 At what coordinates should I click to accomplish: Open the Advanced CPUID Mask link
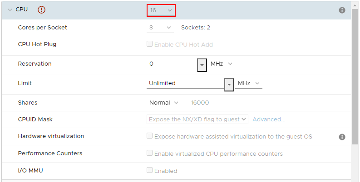coord(269,120)
